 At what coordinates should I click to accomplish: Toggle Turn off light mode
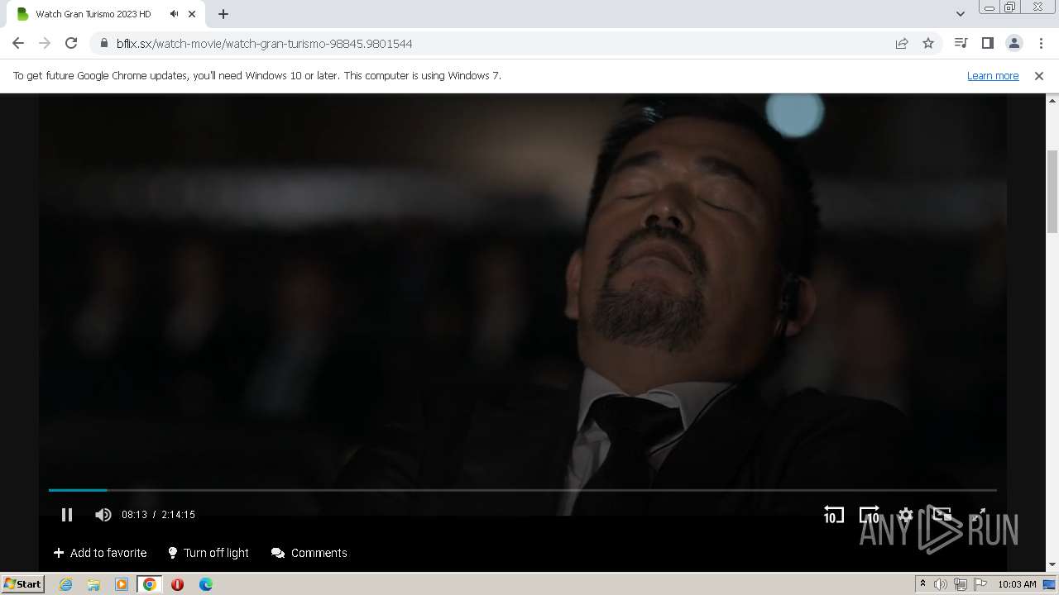point(208,553)
